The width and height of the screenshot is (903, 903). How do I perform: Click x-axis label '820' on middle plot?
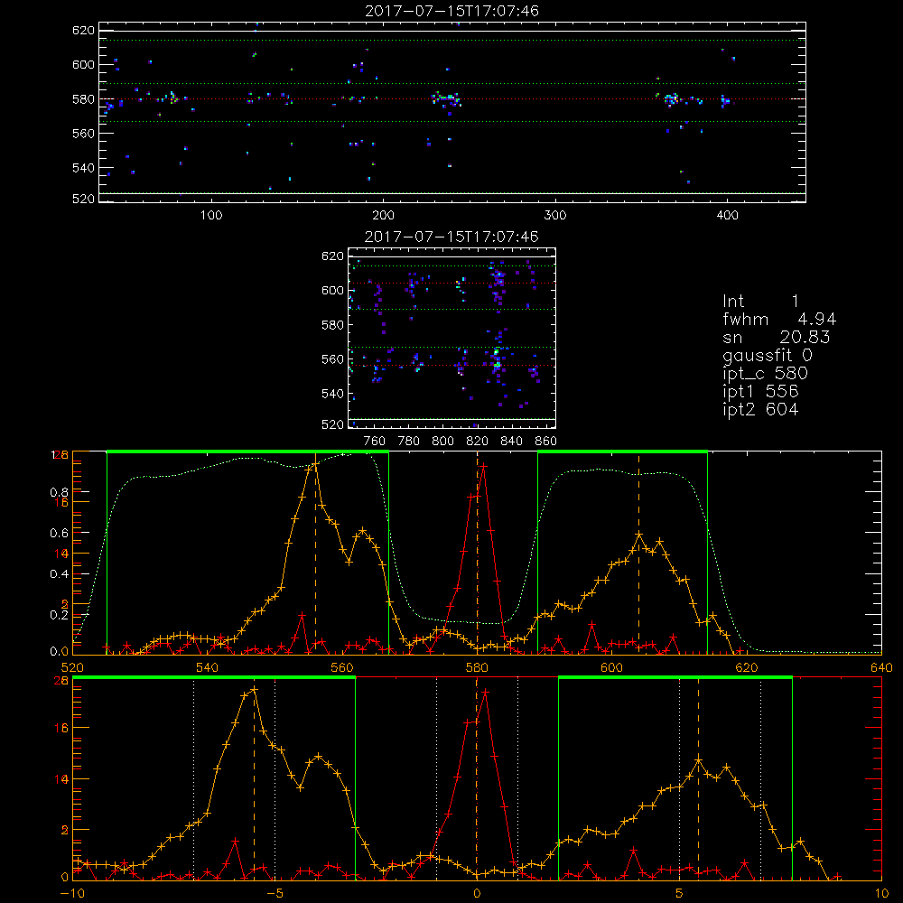pyautogui.click(x=478, y=442)
